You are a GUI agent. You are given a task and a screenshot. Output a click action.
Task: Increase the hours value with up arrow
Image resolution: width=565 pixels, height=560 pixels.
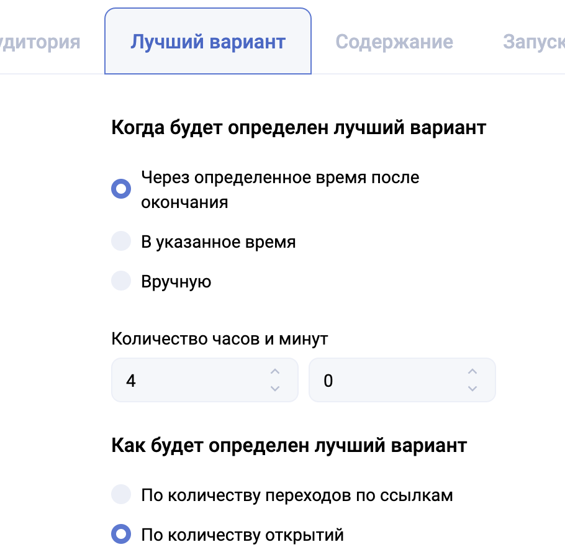pyautogui.click(x=275, y=372)
